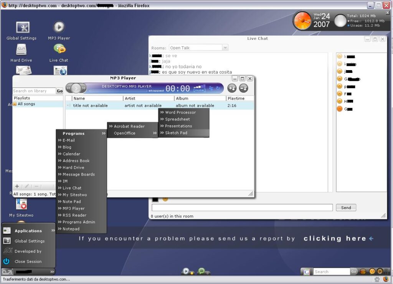Open the MP3 Player desktop icon

[x=59, y=27]
